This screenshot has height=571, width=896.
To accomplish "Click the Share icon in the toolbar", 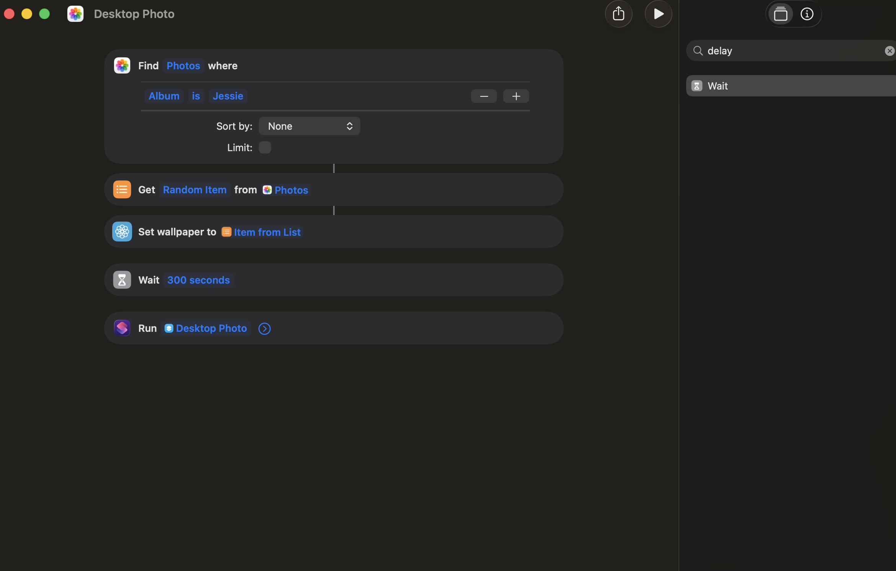I will point(618,14).
